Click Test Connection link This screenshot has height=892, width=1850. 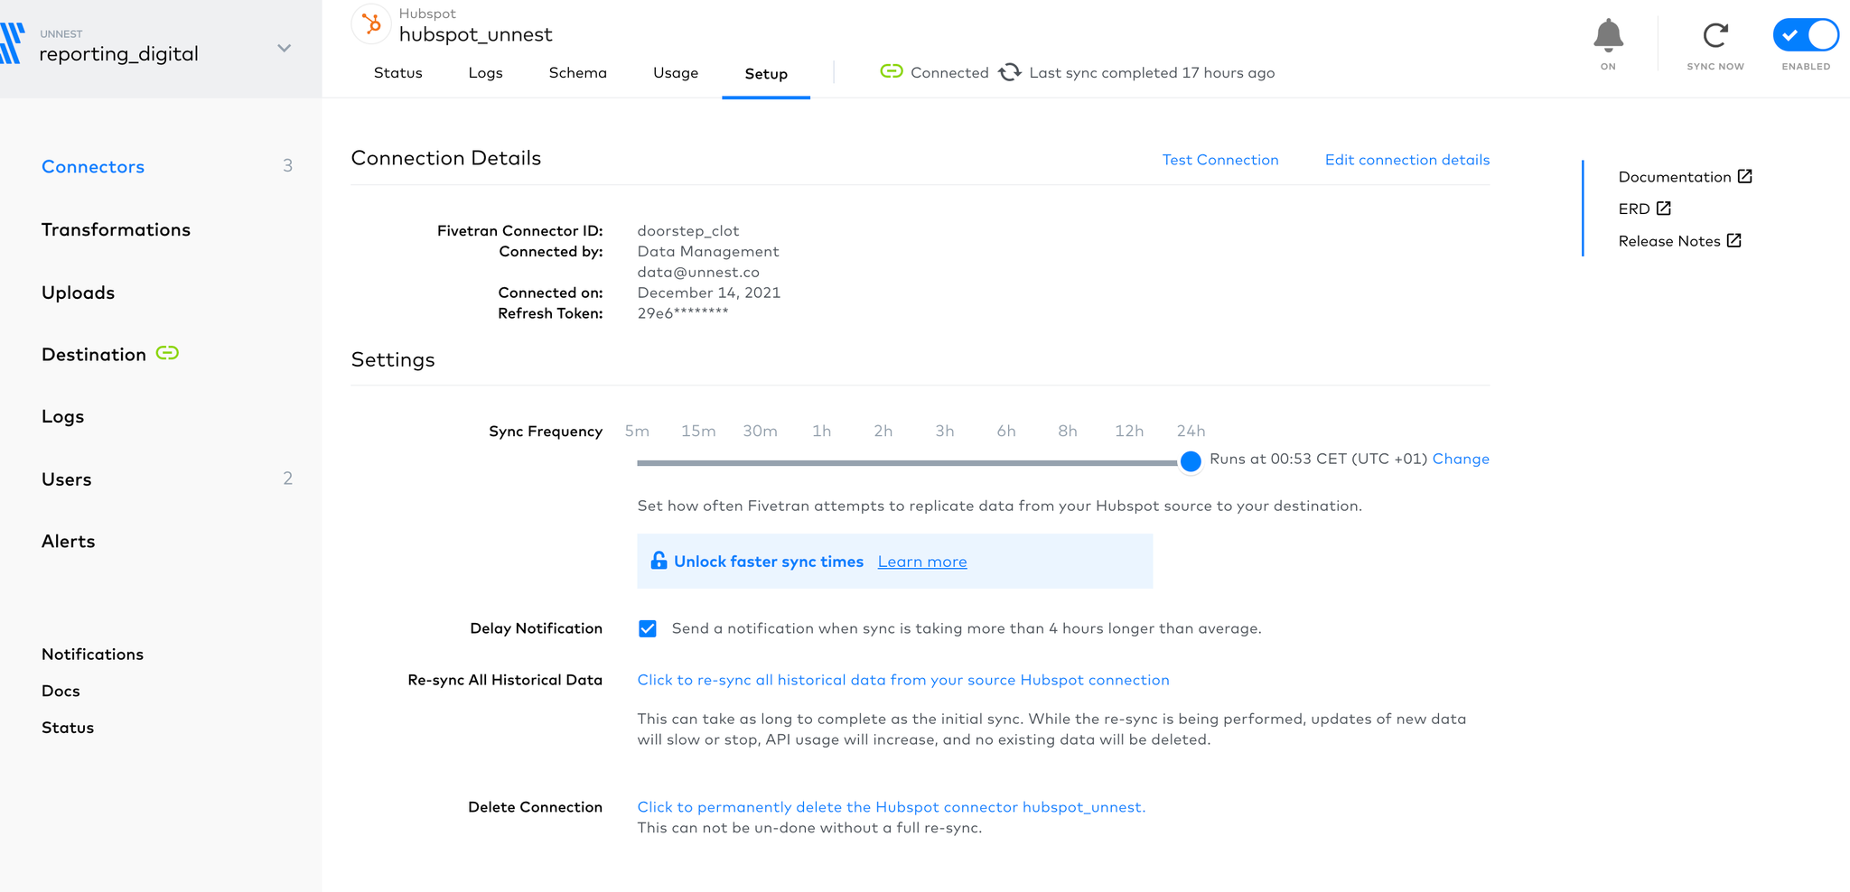pos(1220,160)
